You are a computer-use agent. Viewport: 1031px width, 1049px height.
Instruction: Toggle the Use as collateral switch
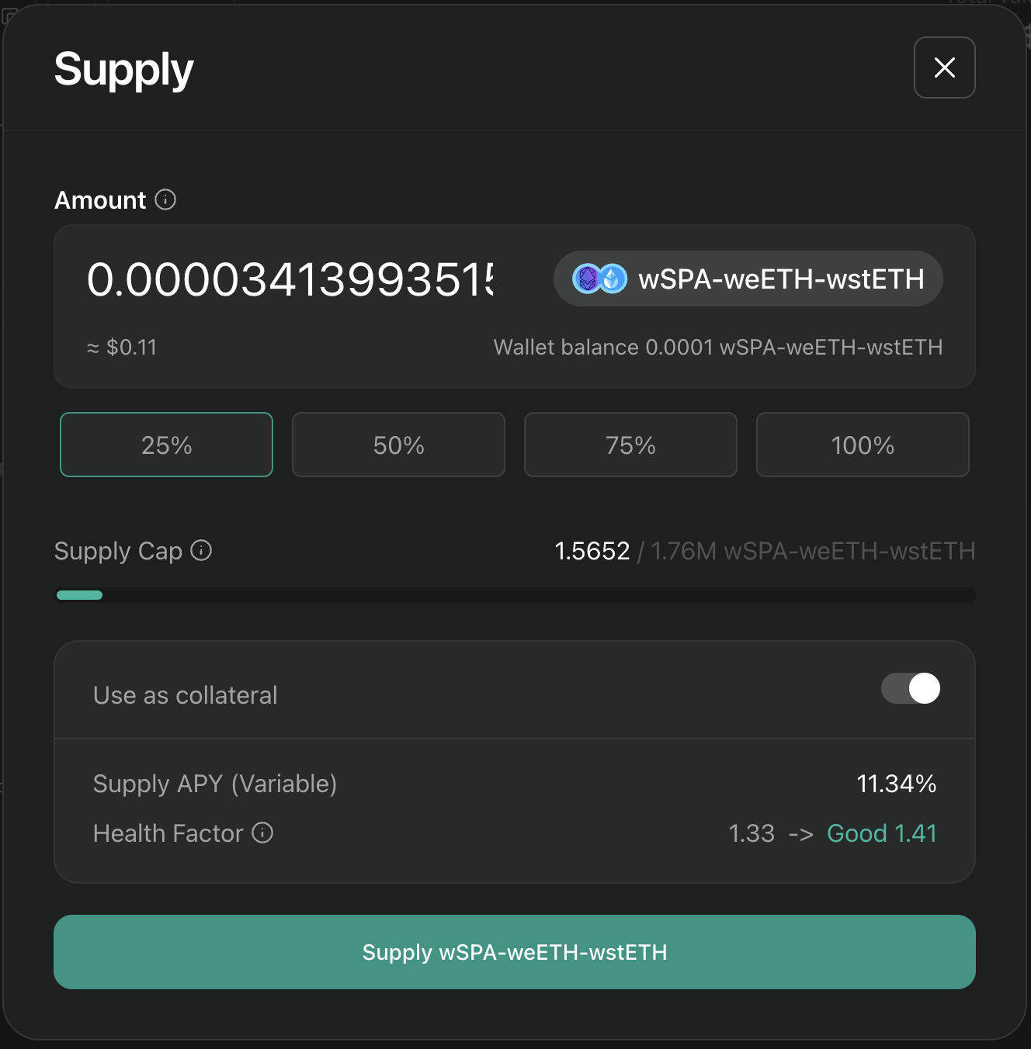click(910, 688)
